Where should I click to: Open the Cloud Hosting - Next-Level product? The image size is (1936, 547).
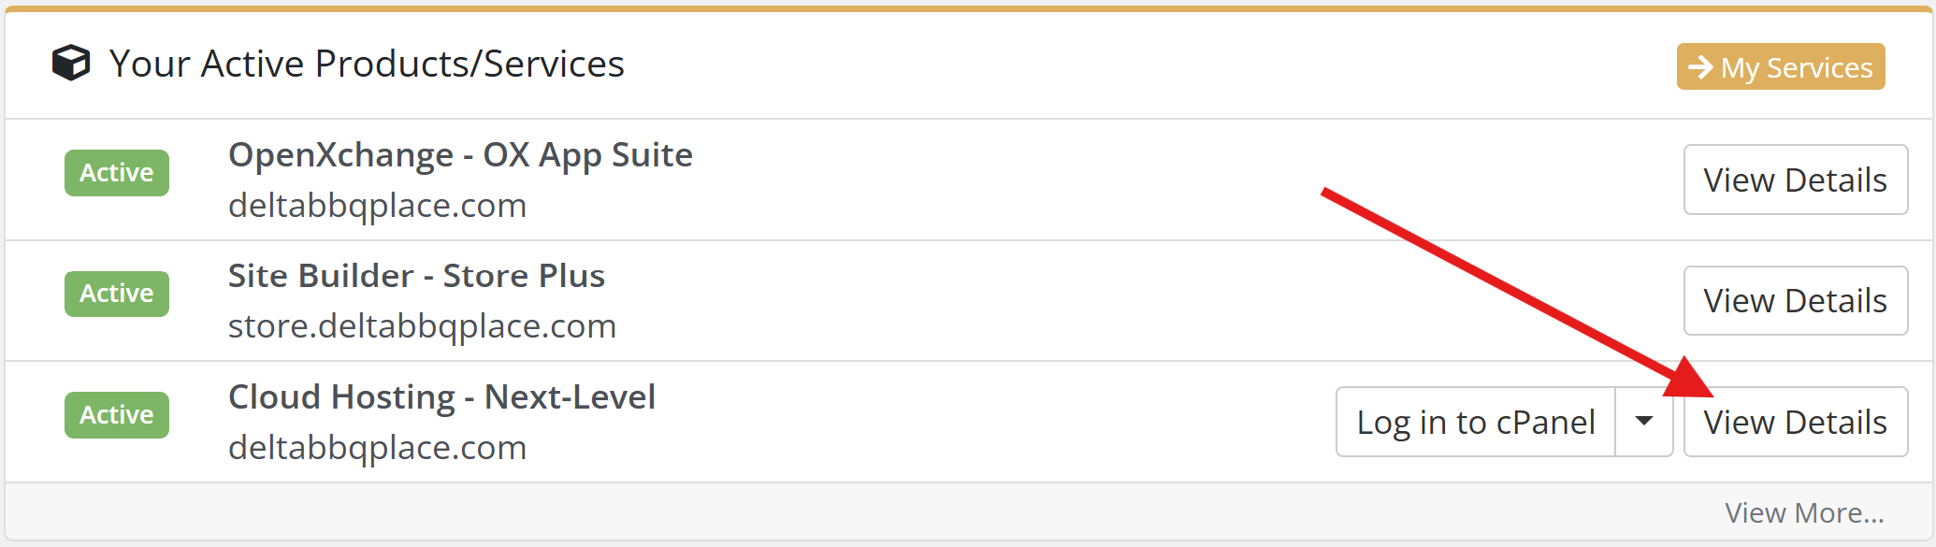point(441,397)
